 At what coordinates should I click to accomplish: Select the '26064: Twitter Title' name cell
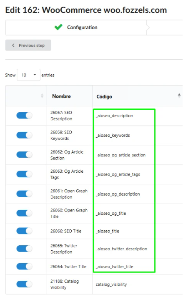70,267
